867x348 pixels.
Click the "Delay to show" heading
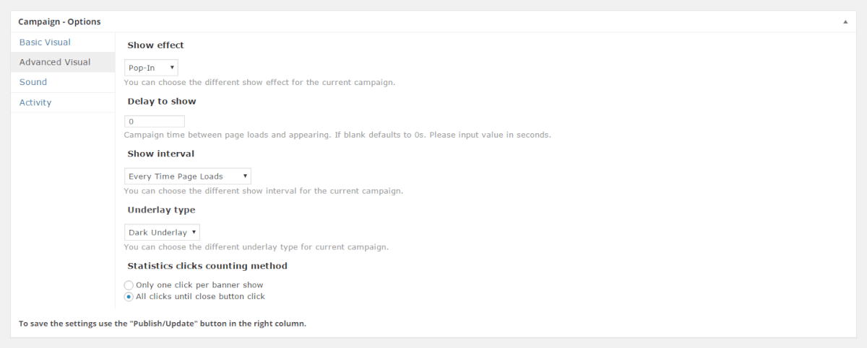[161, 102]
